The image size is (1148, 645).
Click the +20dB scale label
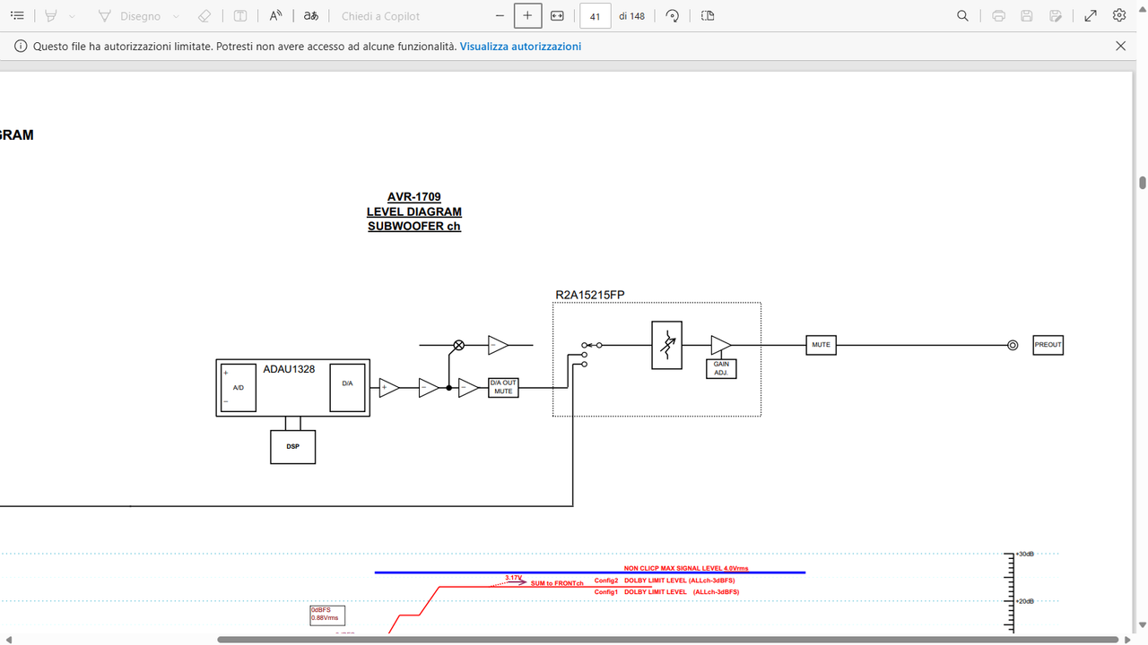pyautogui.click(x=1024, y=601)
